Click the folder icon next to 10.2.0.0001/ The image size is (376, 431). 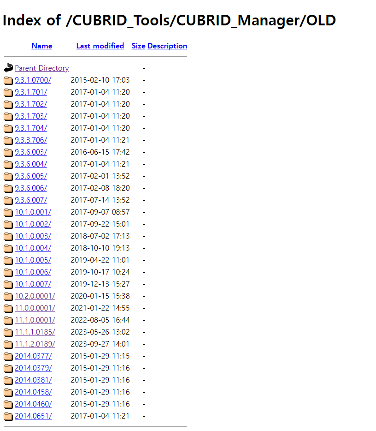point(8,297)
